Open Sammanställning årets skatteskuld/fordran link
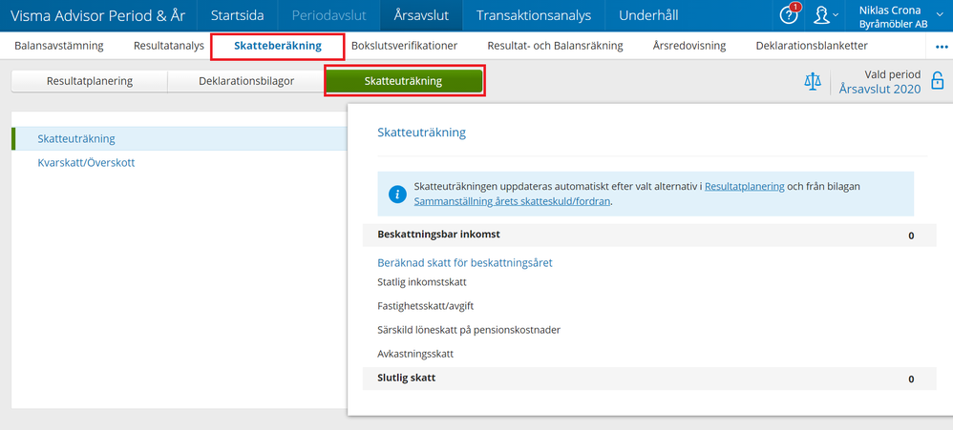 512,201
